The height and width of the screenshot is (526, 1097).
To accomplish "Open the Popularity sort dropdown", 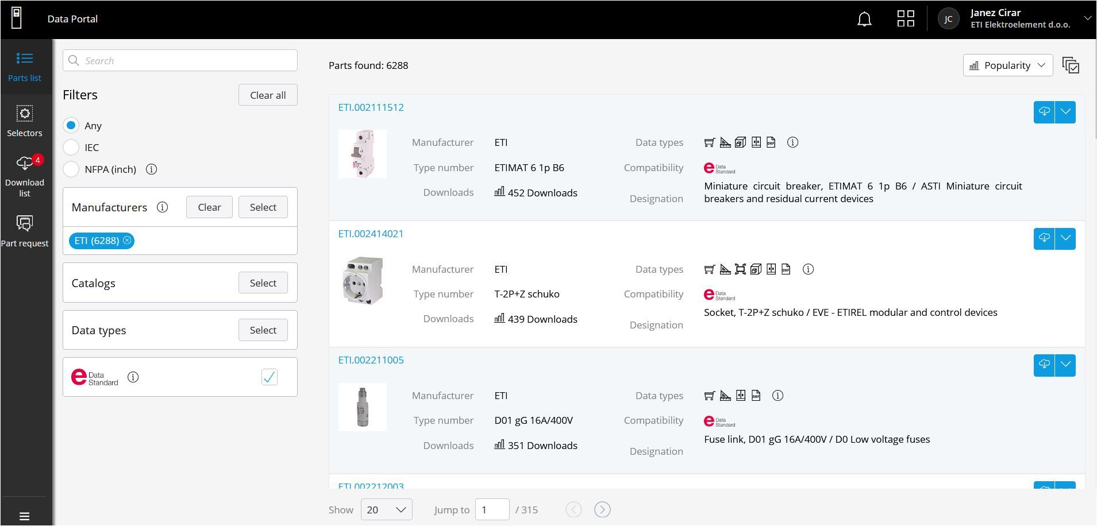I will pyautogui.click(x=1007, y=65).
